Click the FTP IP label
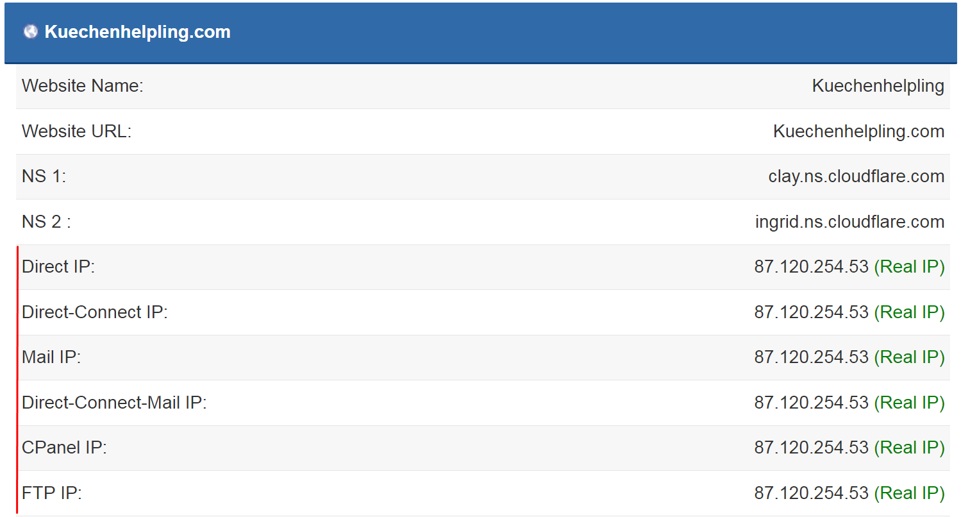The image size is (961, 517). [x=52, y=493]
